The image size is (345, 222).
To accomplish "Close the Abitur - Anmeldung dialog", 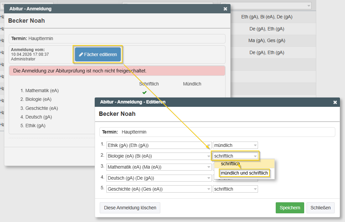I will pos(225,9).
